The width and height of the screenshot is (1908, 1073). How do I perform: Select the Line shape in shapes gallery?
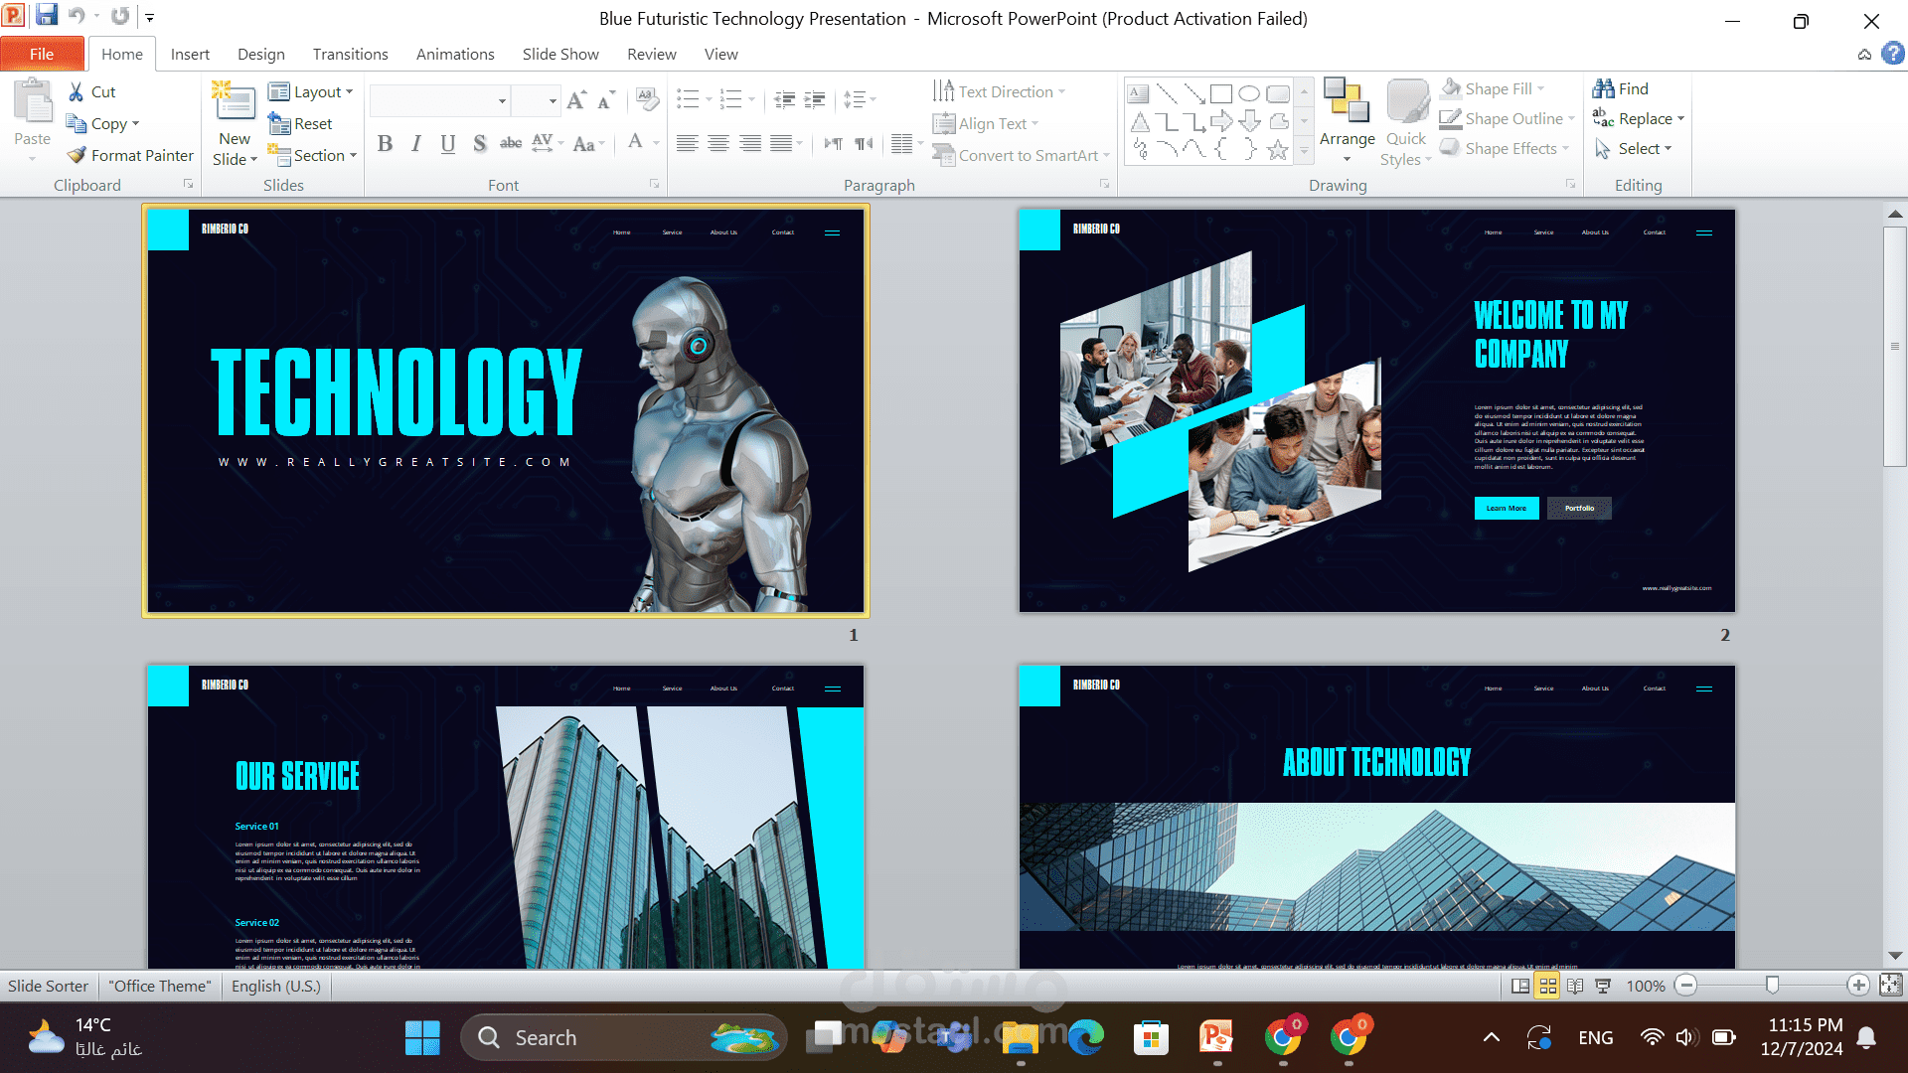click(1167, 94)
